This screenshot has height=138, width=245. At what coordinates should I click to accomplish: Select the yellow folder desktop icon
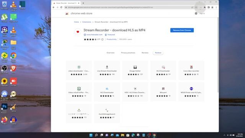(x=13, y=44)
